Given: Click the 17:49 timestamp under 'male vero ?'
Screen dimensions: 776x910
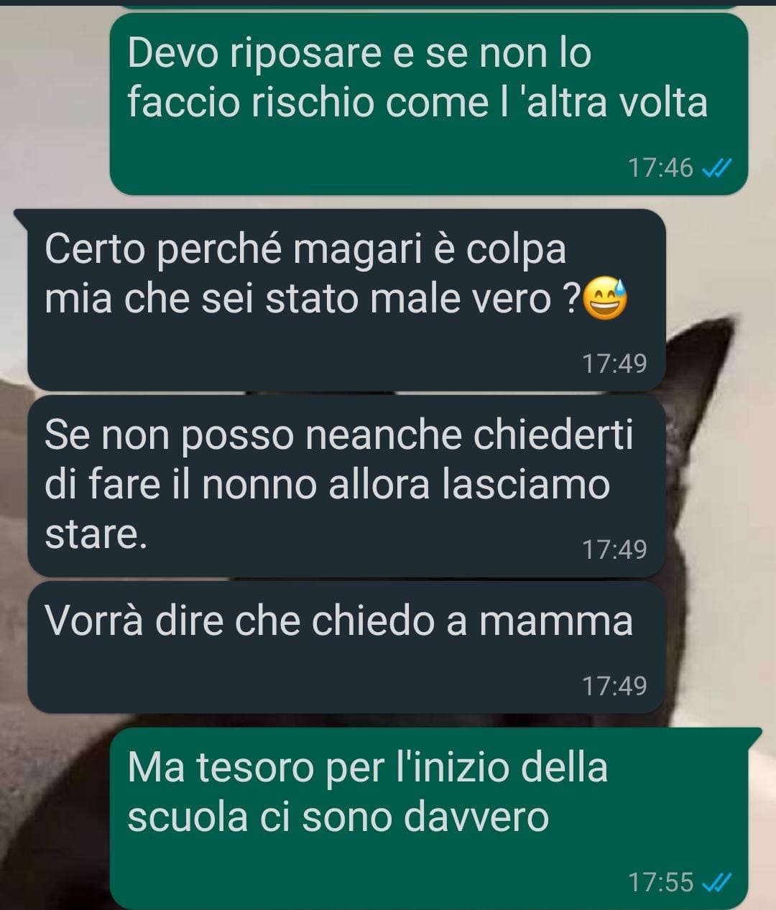Looking at the screenshot, I should 614,364.
